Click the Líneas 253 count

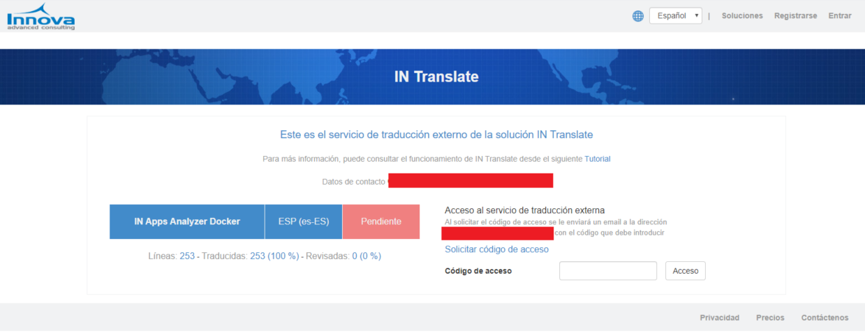coord(187,256)
